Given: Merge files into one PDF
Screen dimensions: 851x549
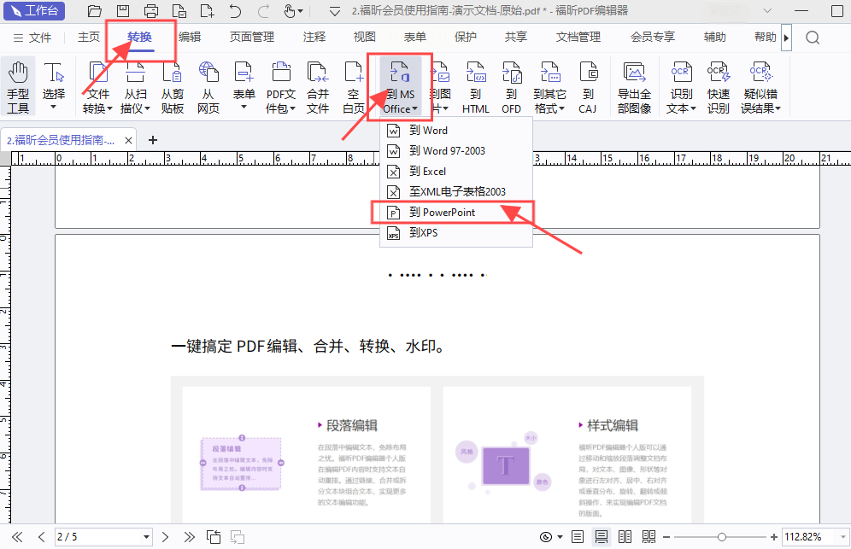Looking at the screenshot, I should 318,87.
